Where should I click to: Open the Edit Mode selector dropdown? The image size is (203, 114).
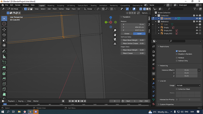(x=15, y=9)
